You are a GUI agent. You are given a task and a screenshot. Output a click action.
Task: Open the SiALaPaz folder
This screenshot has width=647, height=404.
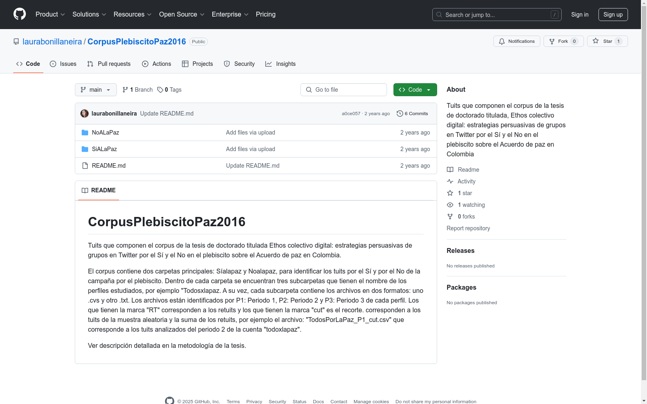[x=104, y=149]
